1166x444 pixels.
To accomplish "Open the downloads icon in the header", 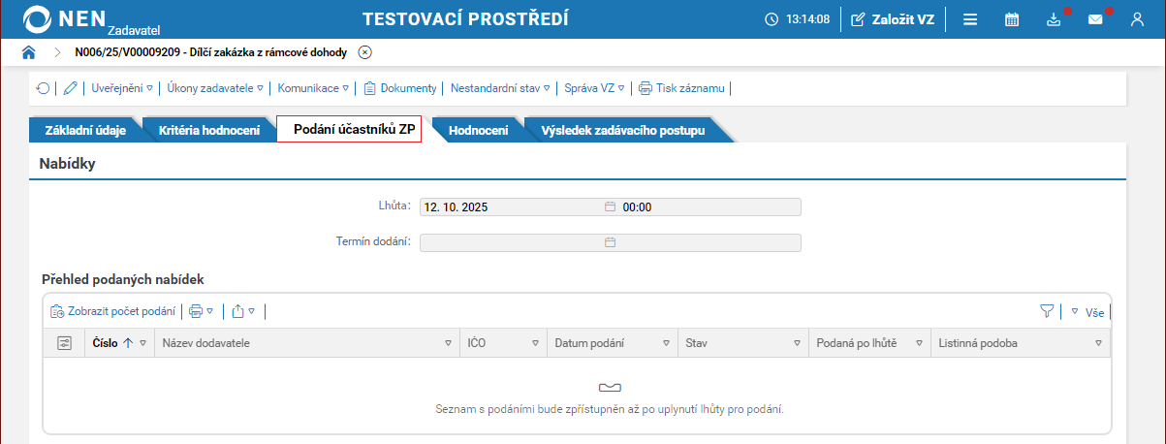I will point(1055,19).
